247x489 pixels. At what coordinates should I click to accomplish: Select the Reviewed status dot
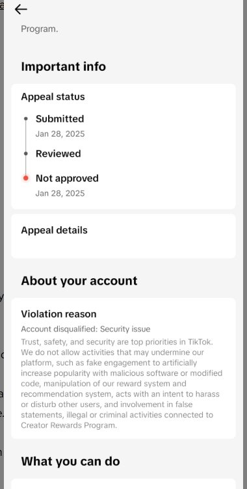pos(26,153)
